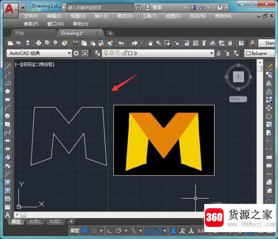Image resolution: width=278 pixels, height=239 pixels.
Task: Select the Fillet tool
Action: click(269, 191)
